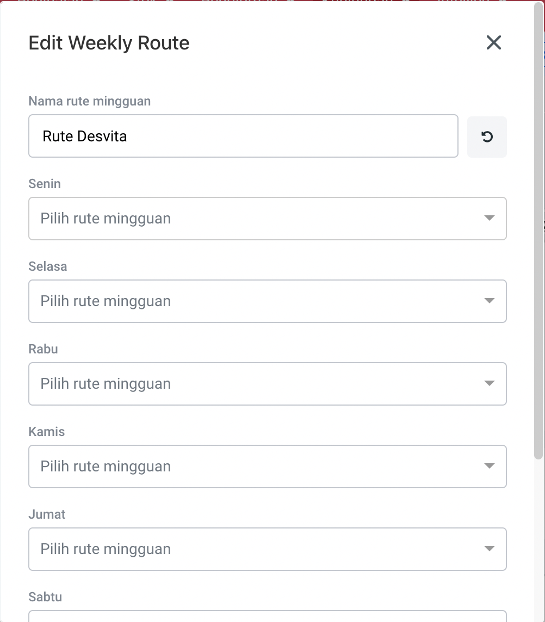The height and width of the screenshot is (622, 545).
Task: Click the Jumat field label
Action: (x=47, y=514)
